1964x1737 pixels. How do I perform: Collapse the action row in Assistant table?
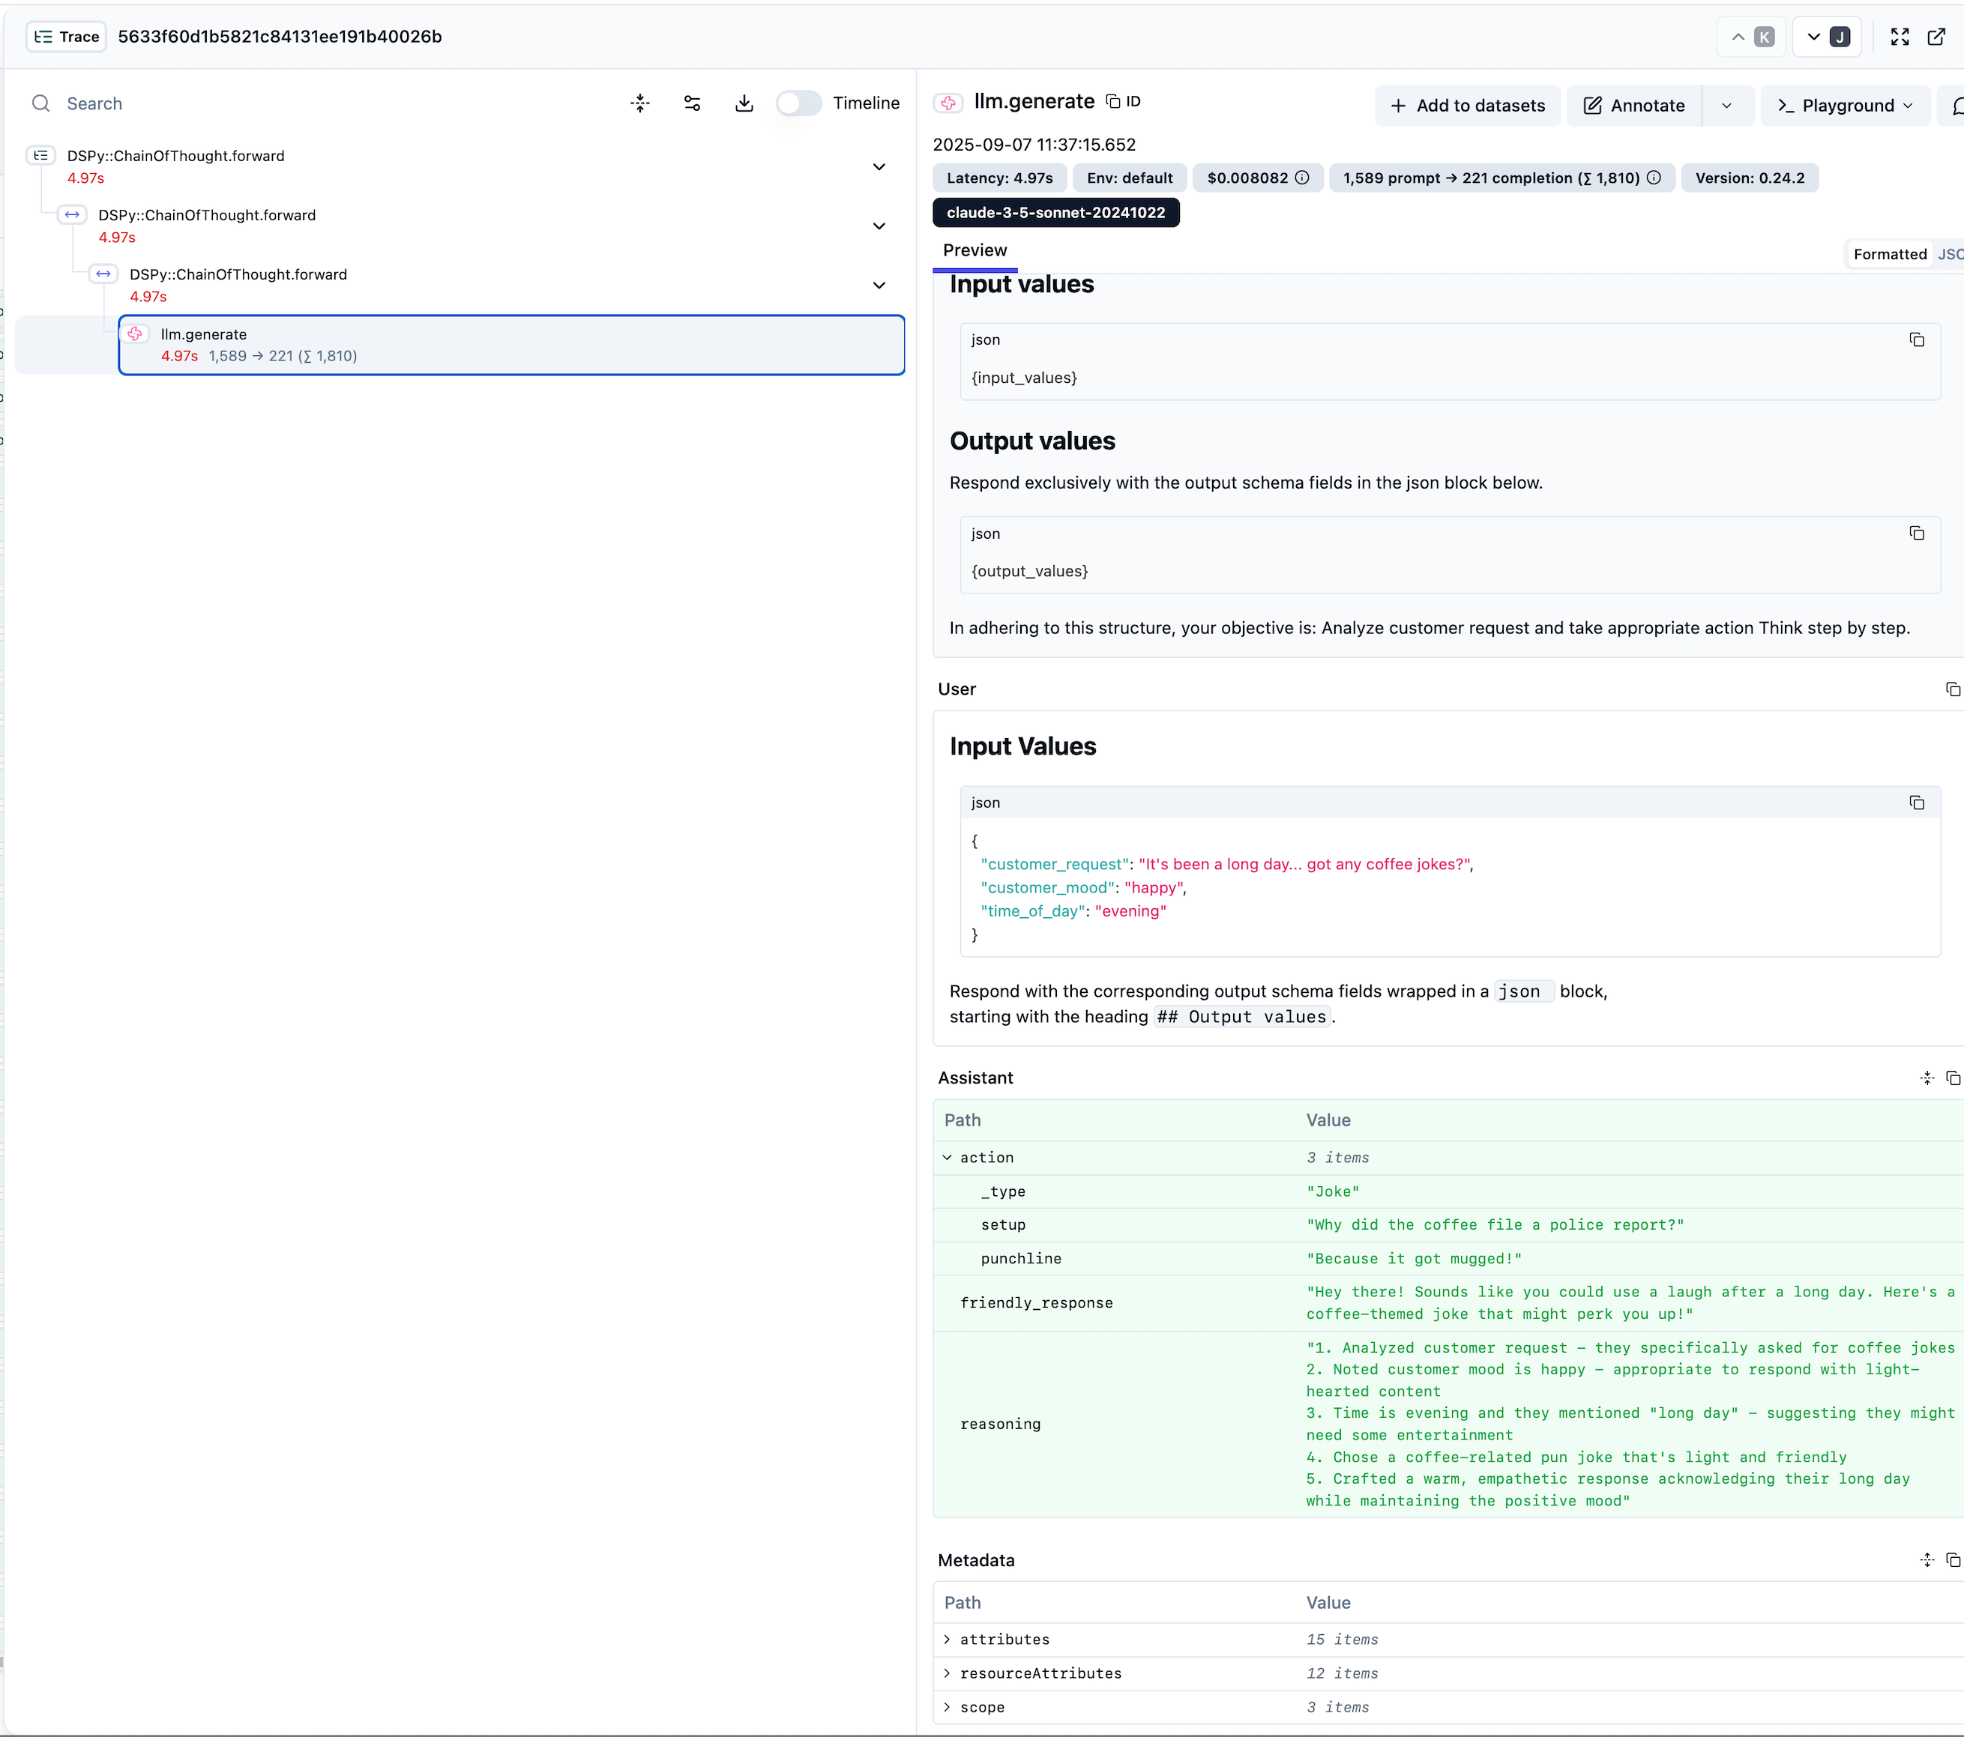tap(948, 1158)
